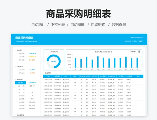Click queried purchase quantity 132
The height and width of the screenshot is (120, 157).
tap(32, 99)
